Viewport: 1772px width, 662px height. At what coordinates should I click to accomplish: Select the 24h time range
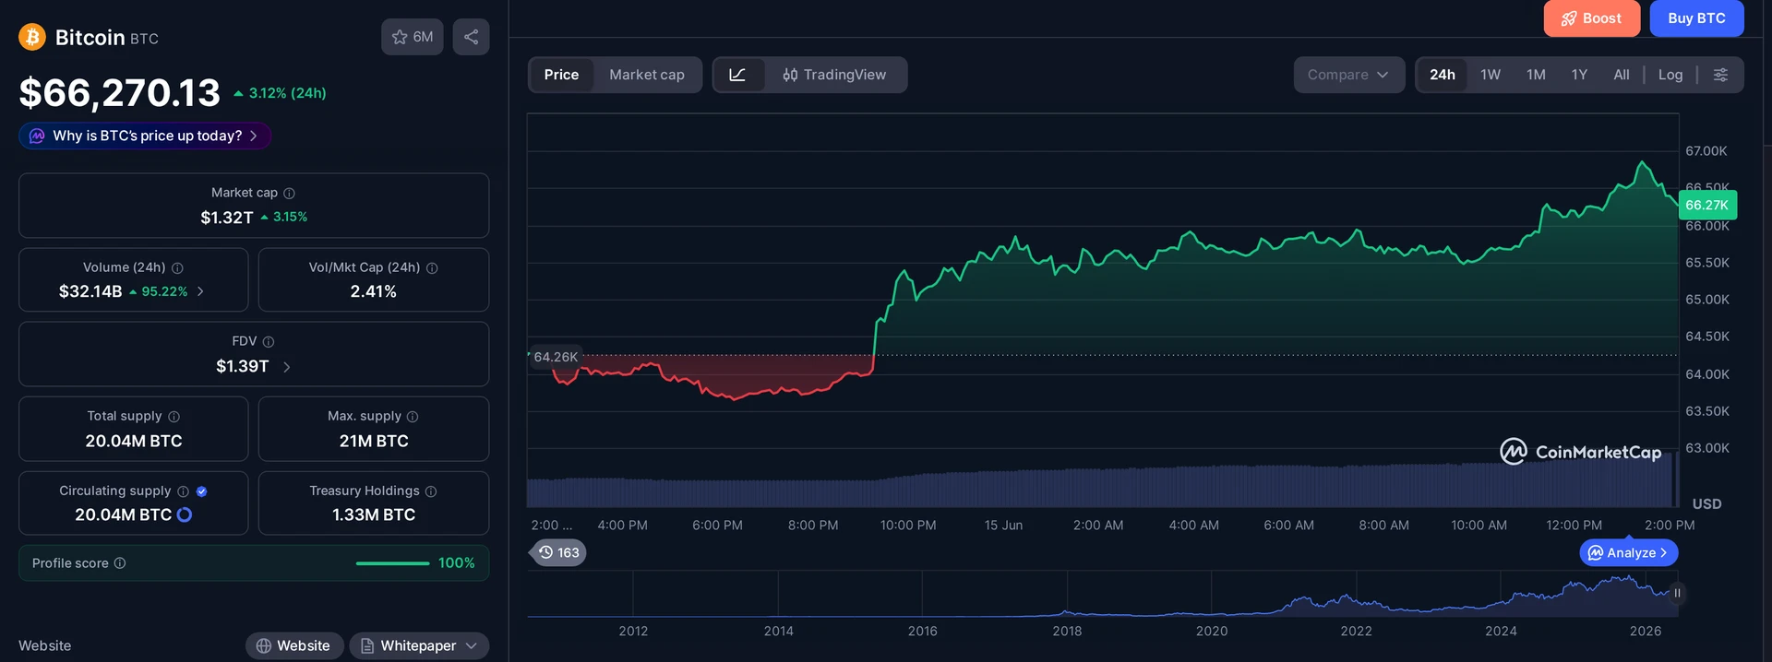[x=1443, y=75]
